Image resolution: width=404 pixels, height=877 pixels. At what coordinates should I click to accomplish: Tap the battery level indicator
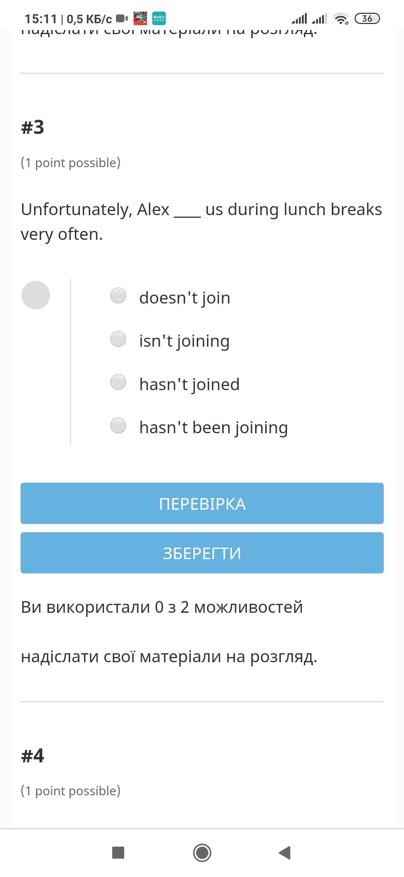point(367,18)
